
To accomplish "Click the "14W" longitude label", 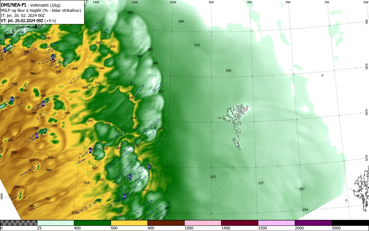I will (x=96, y=2).
